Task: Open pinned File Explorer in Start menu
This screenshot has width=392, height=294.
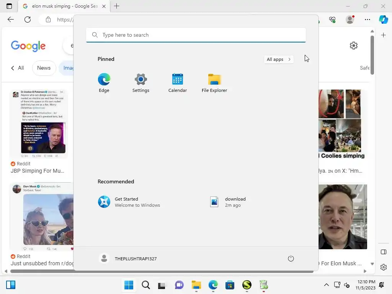Action: pyautogui.click(x=214, y=83)
